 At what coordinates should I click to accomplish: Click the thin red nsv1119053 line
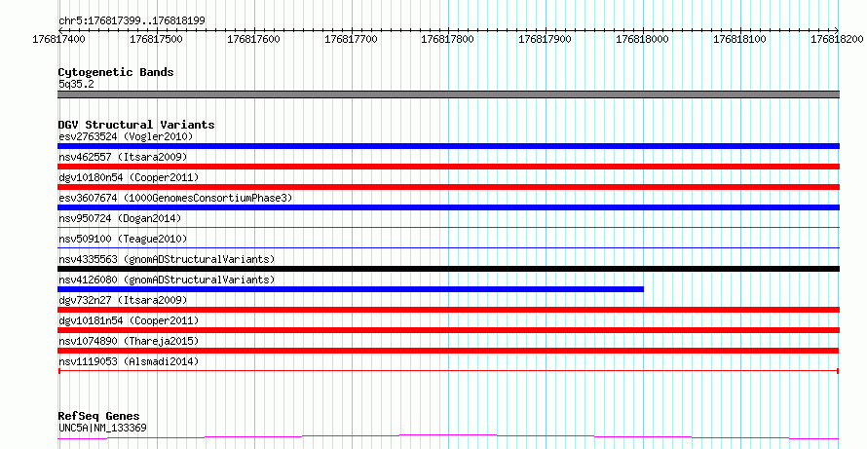click(448, 370)
